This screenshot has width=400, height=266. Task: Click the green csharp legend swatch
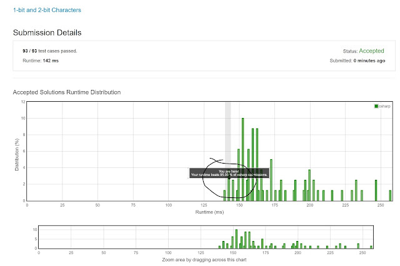point(376,106)
